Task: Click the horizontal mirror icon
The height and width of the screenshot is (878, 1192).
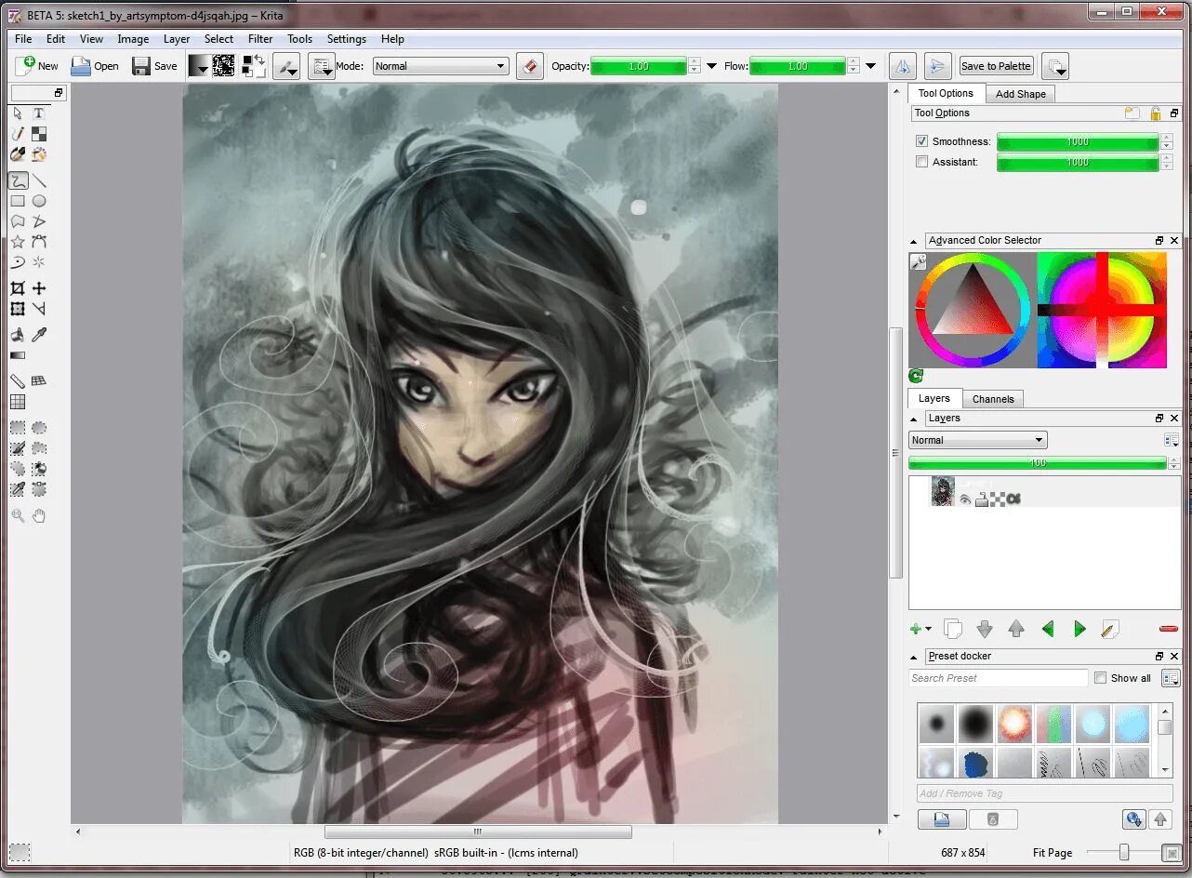Action: click(902, 66)
